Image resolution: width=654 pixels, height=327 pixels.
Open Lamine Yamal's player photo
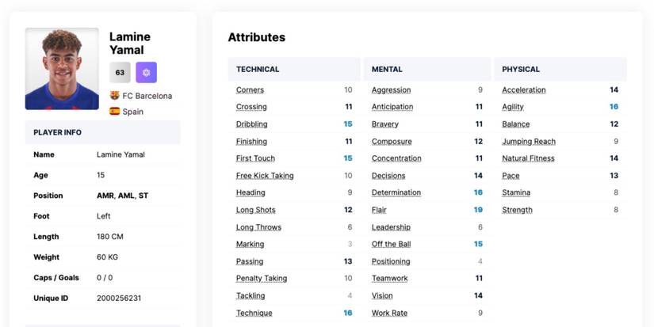point(62,69)
